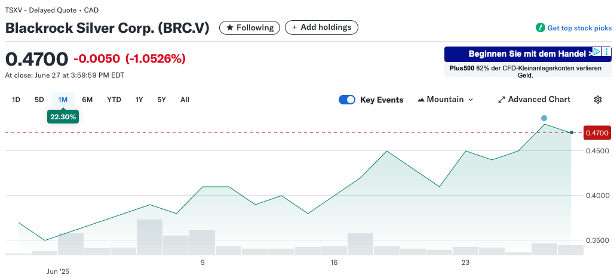Screen dimensions: 614x278
Task: Click the large 0.4700 current price
Action: coord(36,59)
